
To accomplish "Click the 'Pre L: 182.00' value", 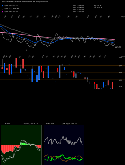I will (x=78, y=9).
